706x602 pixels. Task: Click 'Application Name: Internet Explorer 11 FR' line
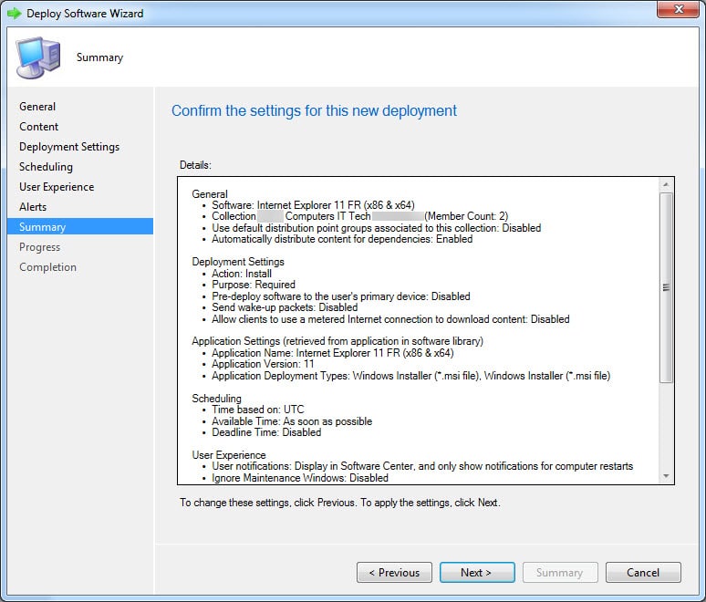click(333, 353)
